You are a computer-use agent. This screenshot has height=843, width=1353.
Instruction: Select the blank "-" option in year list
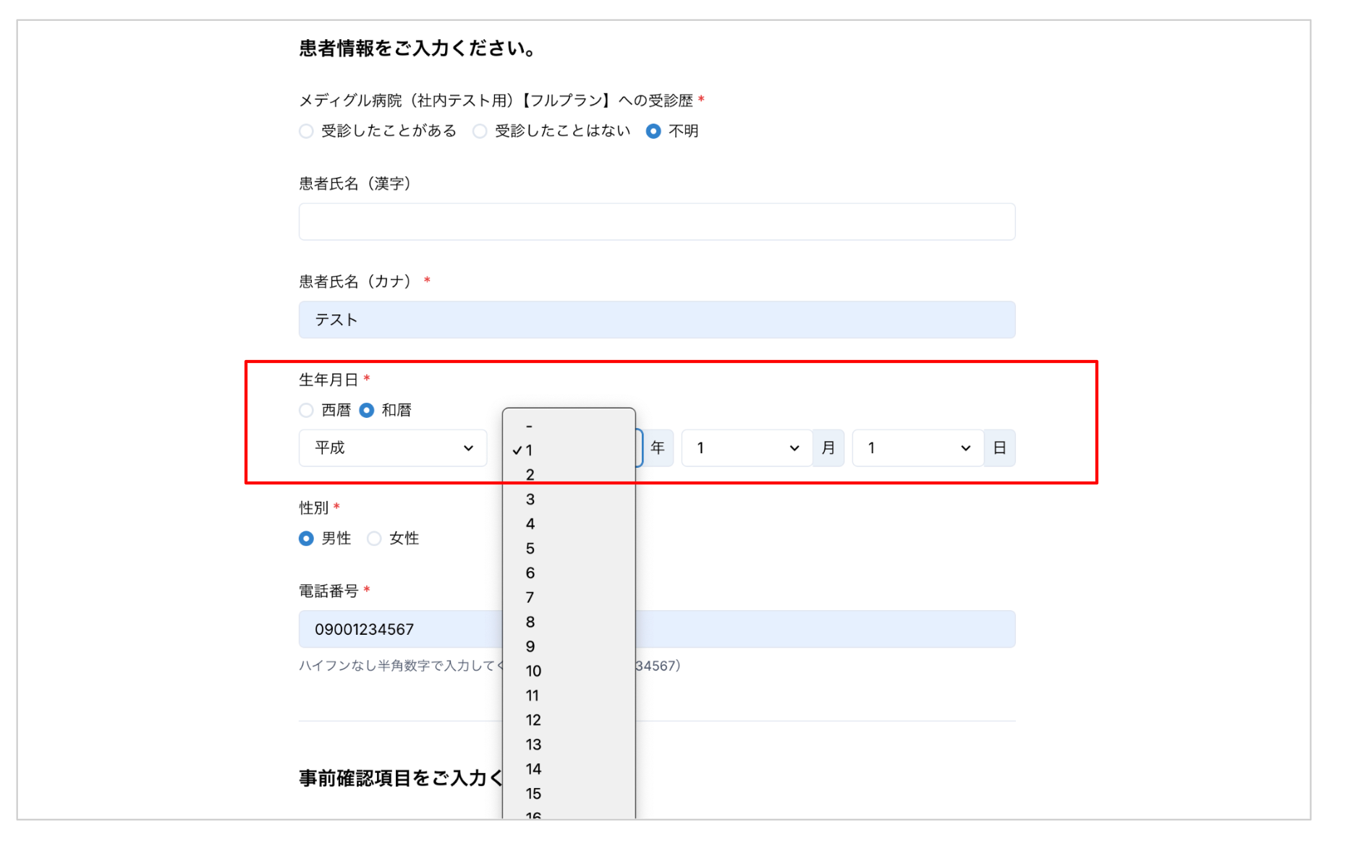click(x=530, y=427)
